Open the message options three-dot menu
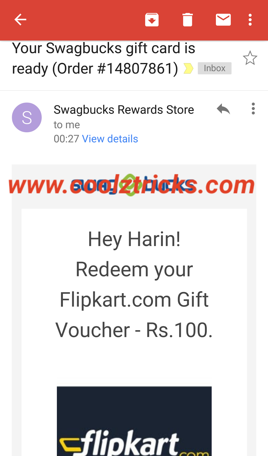The image size is (268, 456). coord(253,109)
